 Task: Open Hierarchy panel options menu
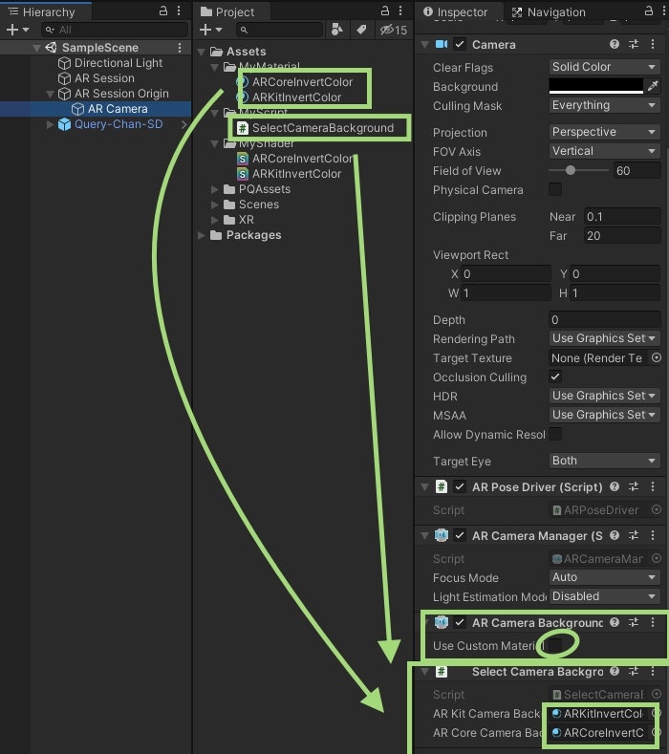pyautogui.click(x=179, y=11)
